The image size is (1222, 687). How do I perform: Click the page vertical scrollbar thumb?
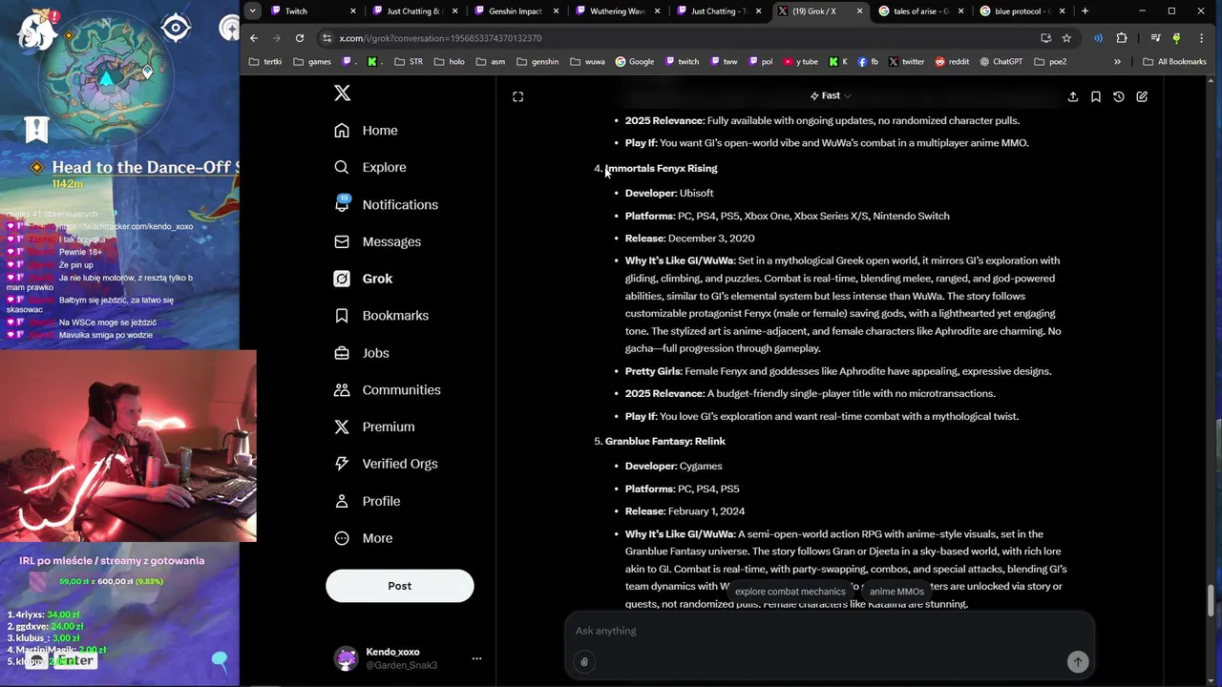(1212, 600)
